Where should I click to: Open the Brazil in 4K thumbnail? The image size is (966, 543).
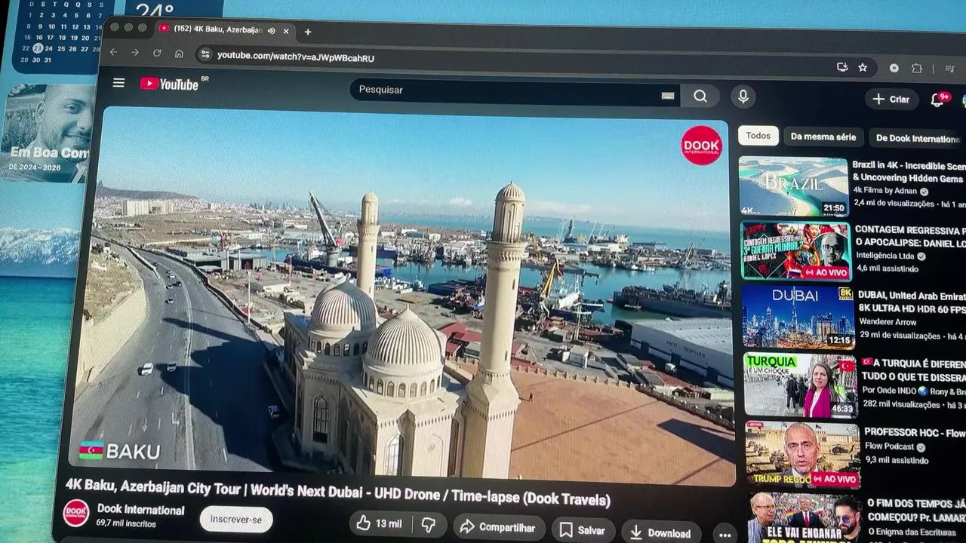pyautogui.click(x=793, y=186)
